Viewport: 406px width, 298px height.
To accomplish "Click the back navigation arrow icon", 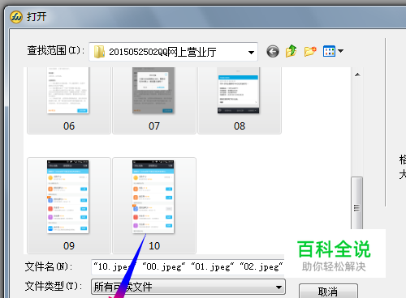I will tap(273, 51).
